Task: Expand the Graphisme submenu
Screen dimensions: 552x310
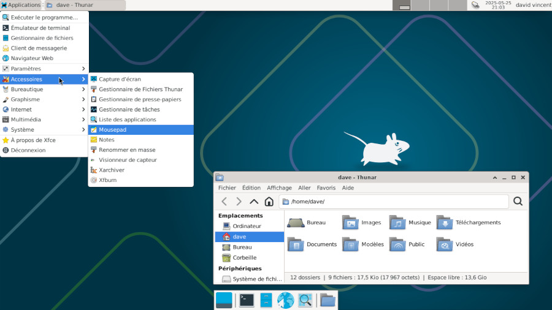Action: [x=44, y=99]
